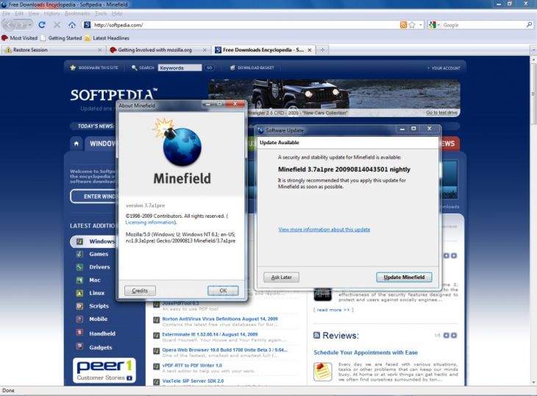Click the RSS feed icon in address bar
537x396 pixels.
click(403, 25)
